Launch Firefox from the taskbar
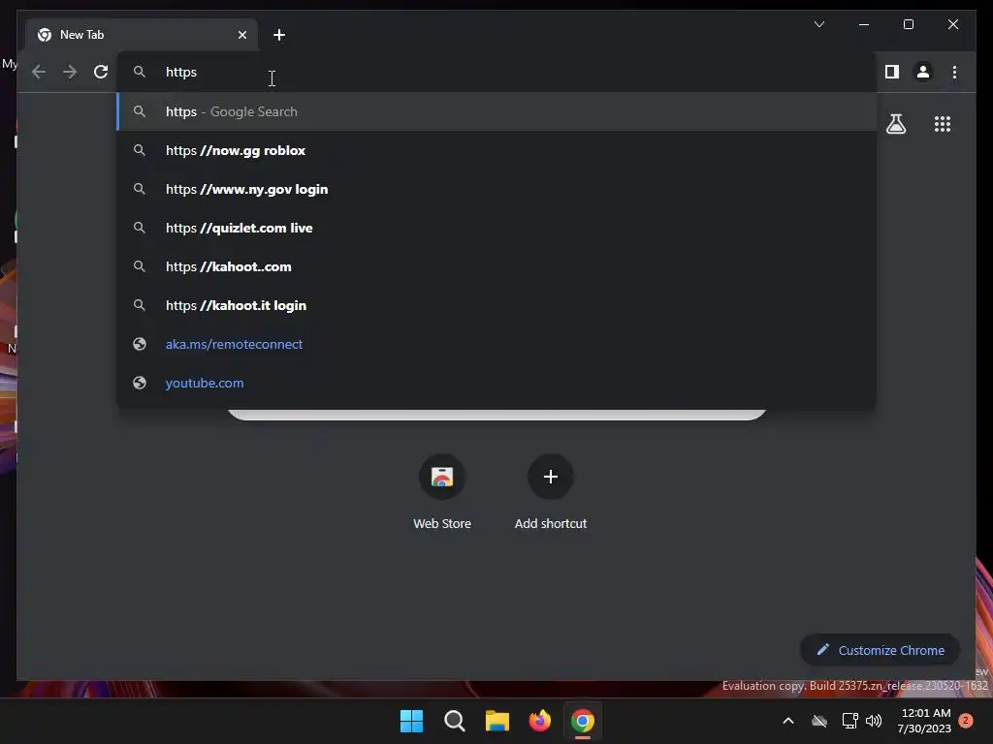 coord(539,721)
